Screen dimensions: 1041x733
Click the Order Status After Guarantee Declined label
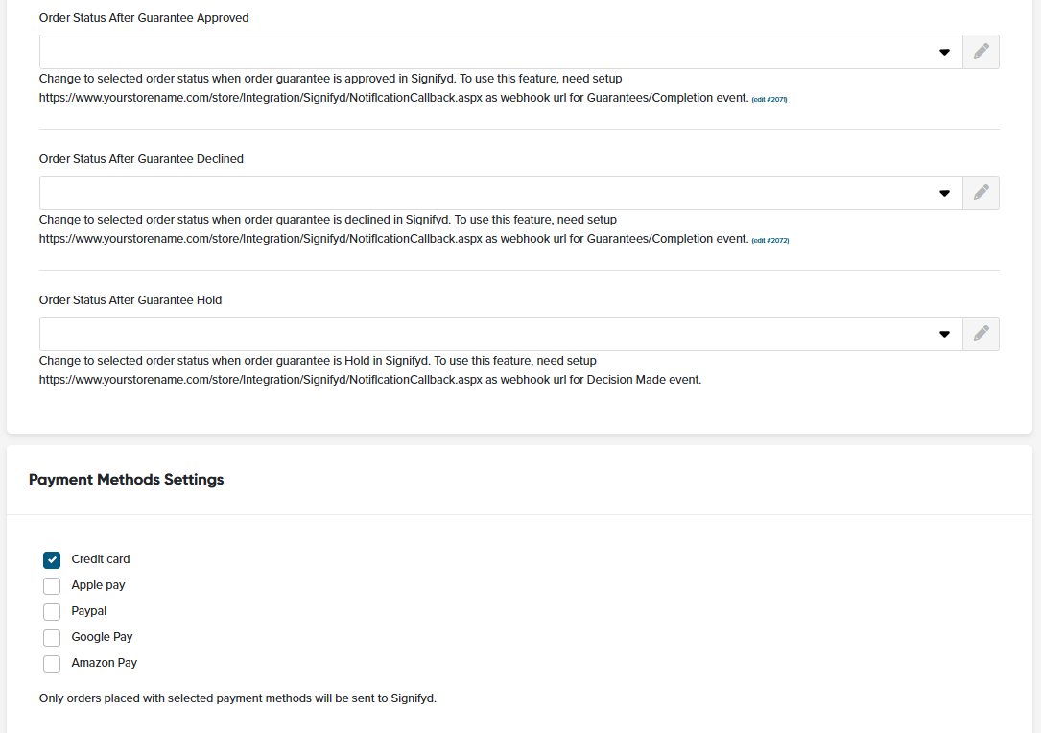141,159
